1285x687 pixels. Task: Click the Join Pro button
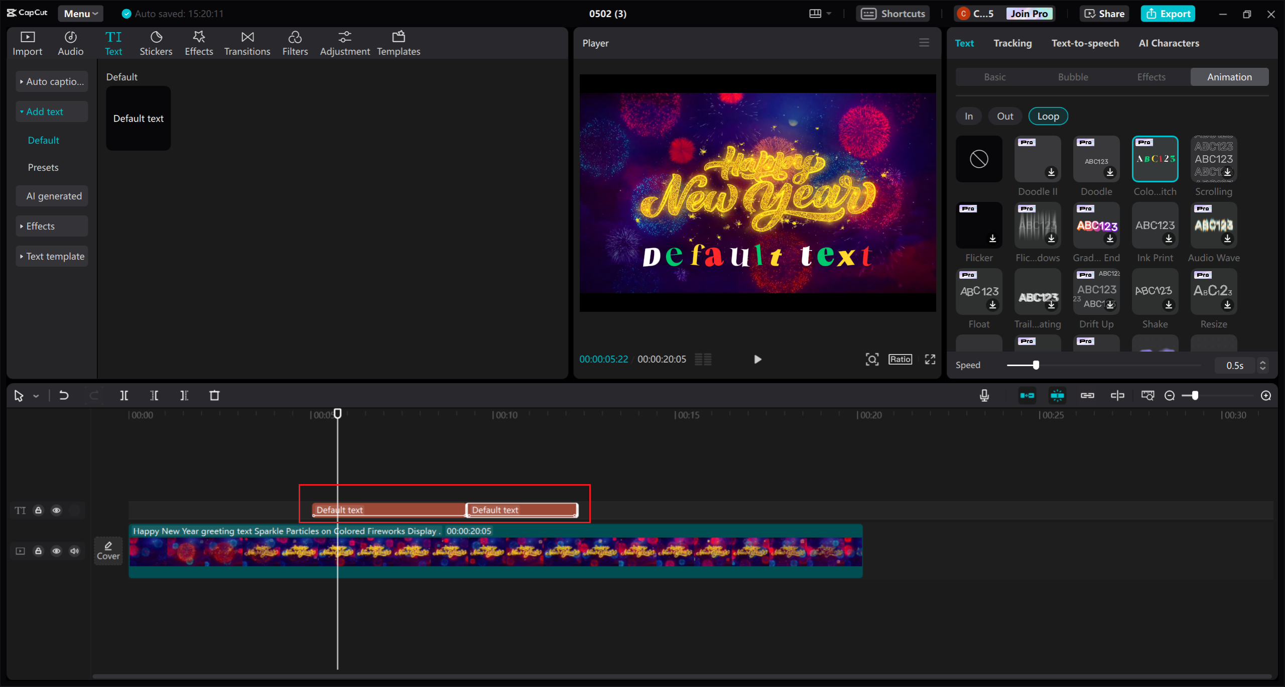point(1029,14)
